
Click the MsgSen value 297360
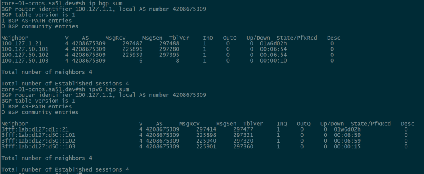click(x=243, y=146)
